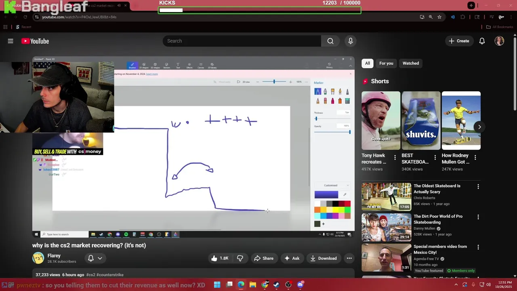
Task: Show next Shorts with arrow
Action: [479, 127]
